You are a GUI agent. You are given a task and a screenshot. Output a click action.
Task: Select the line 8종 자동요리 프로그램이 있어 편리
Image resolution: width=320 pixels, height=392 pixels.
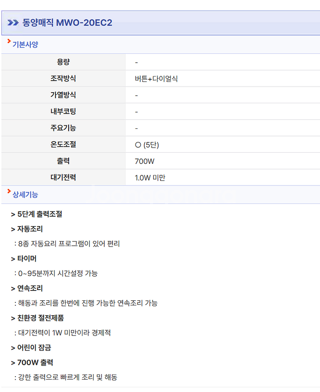pyautogui.click(x=69, y=244)
